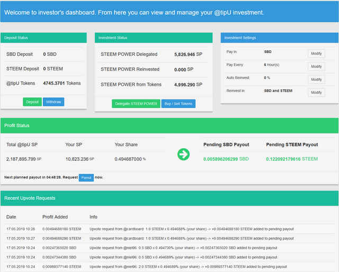Click Buy / Sell Tokens button
Image resolution: width=339 pixels, height=272 pixels.
(x=179, y=104)
